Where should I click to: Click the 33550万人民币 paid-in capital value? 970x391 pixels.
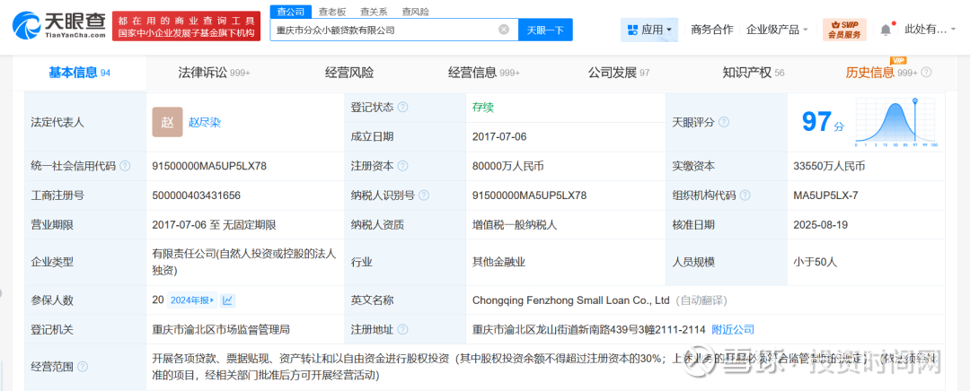click(x=830, y=166)
